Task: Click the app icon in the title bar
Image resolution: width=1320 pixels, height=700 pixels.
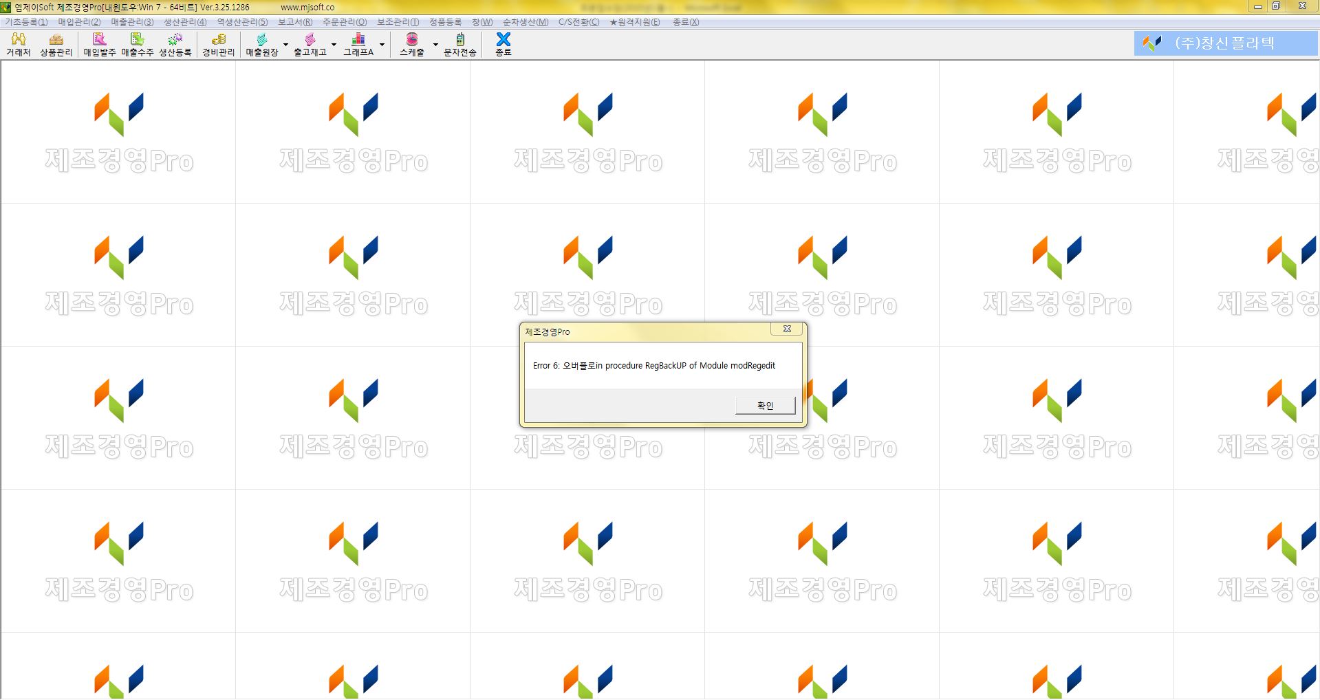Action: coord(6,7)
